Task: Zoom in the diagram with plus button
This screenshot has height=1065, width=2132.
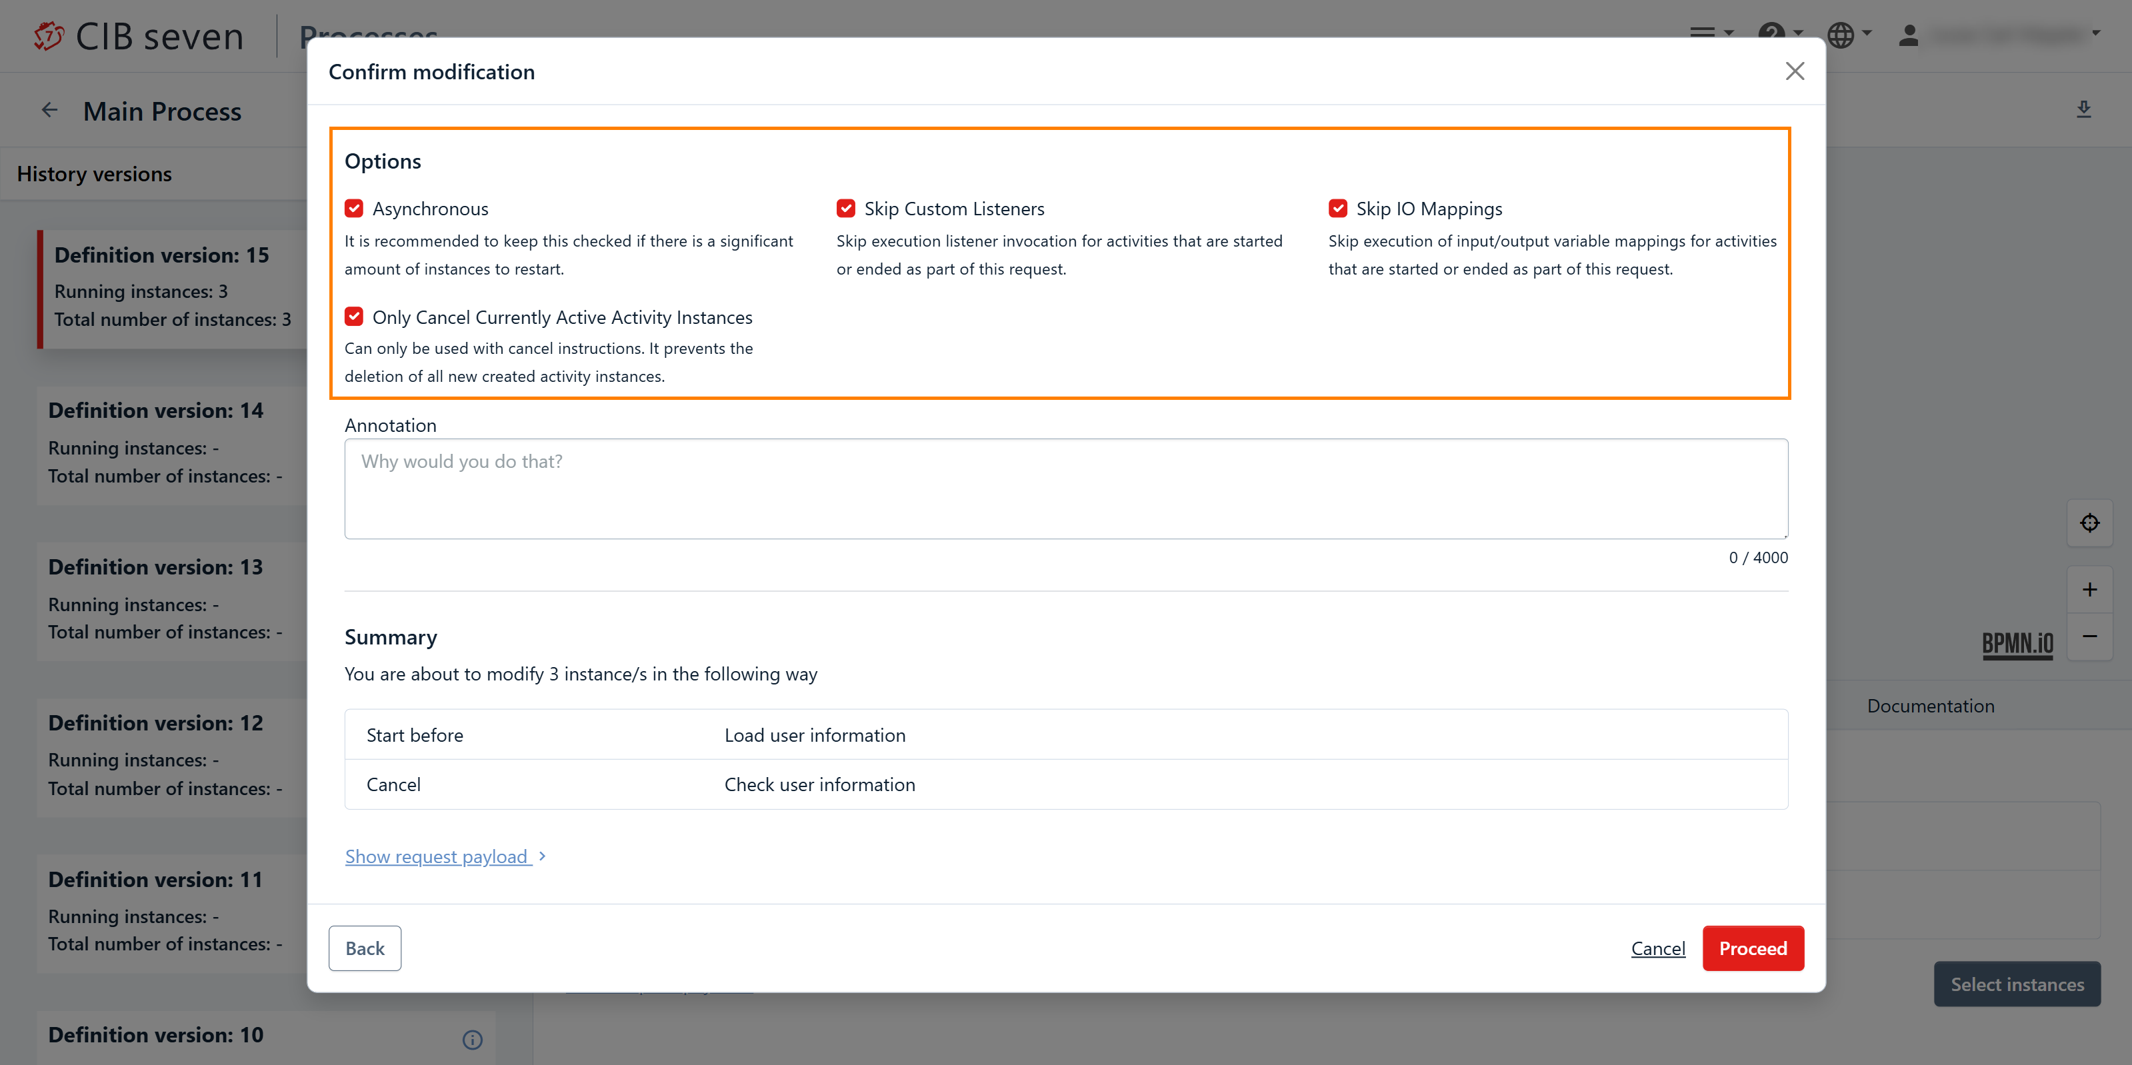Action: (2089, 589)
